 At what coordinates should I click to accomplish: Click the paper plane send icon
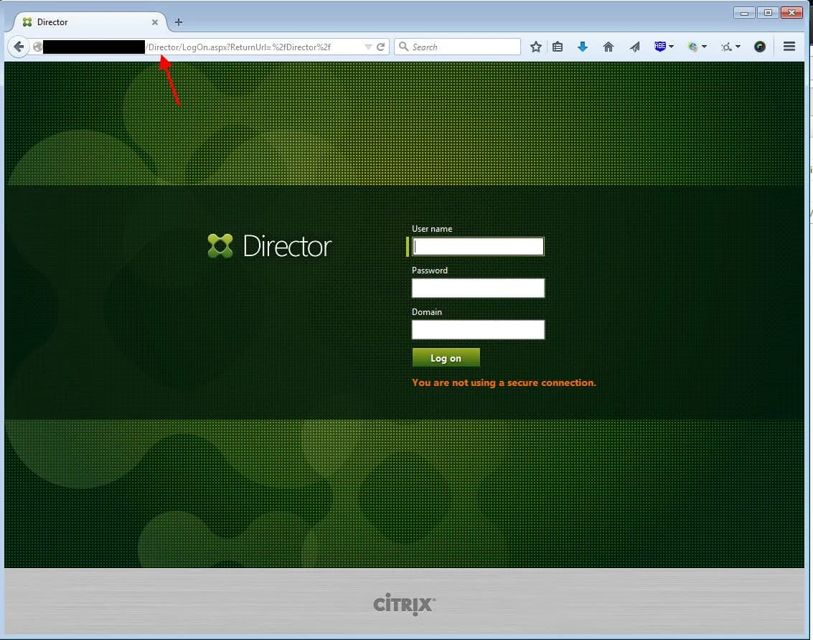634,47
